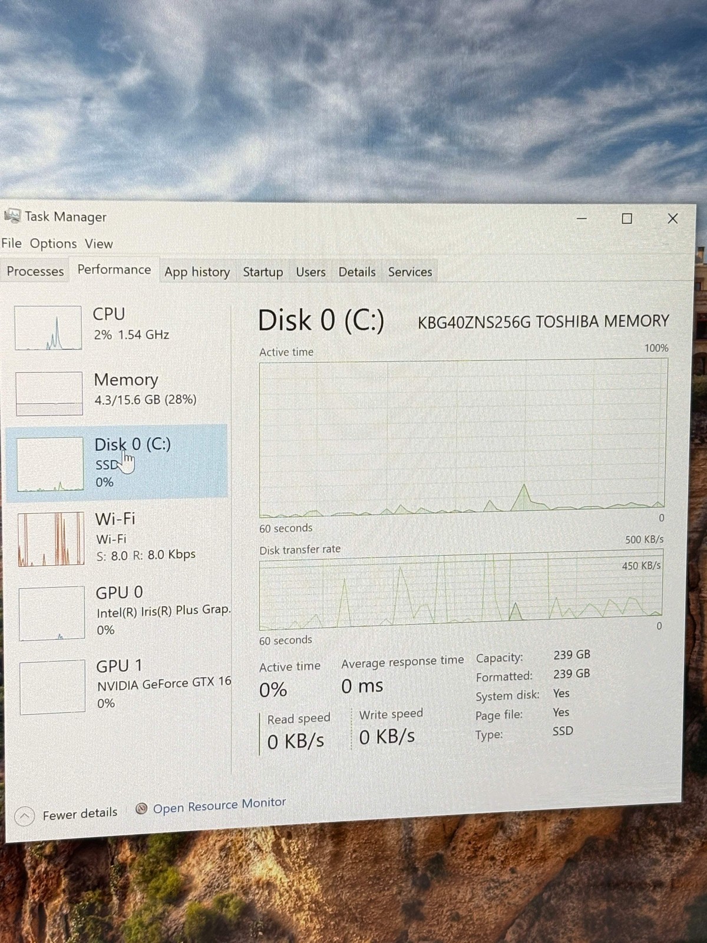
Task: Click the GPU 1 mini graph thumbnail
Action: (x=52, y=687)
